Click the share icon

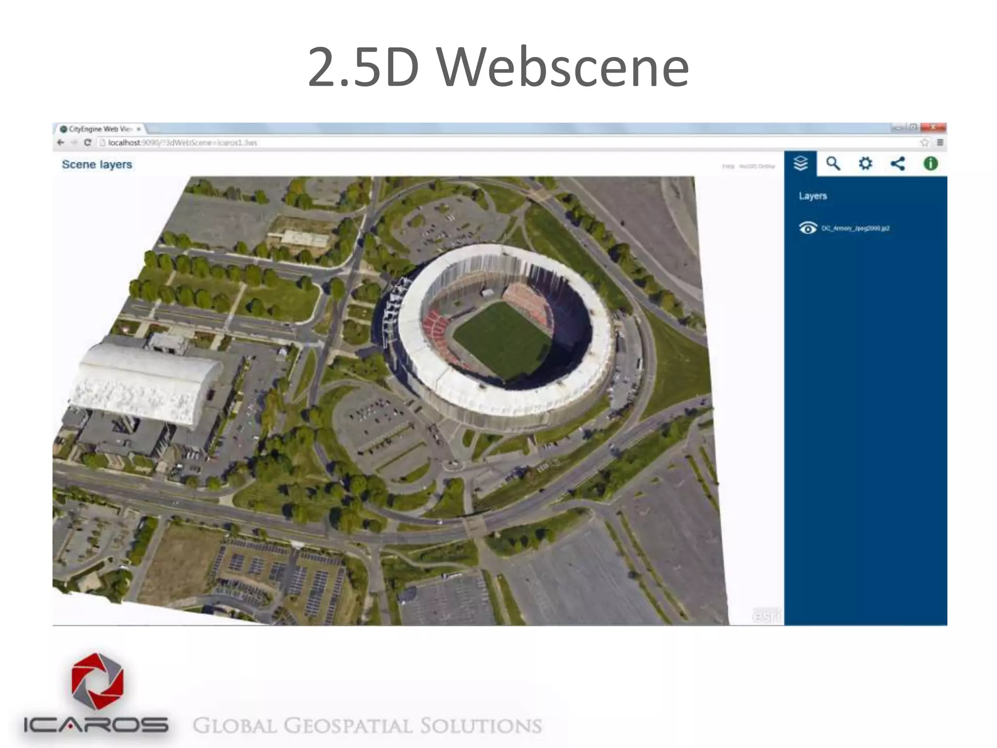pos(898,164)
